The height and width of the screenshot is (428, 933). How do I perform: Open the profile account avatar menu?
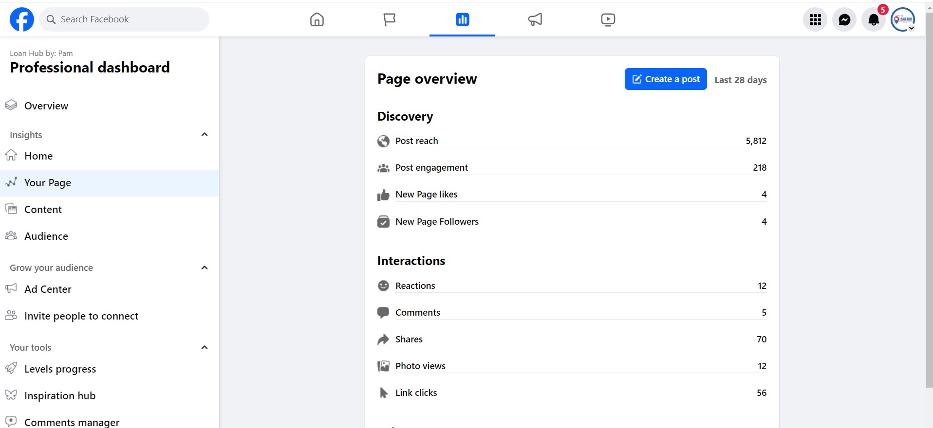pyautogui.click(x=903, y=20)
